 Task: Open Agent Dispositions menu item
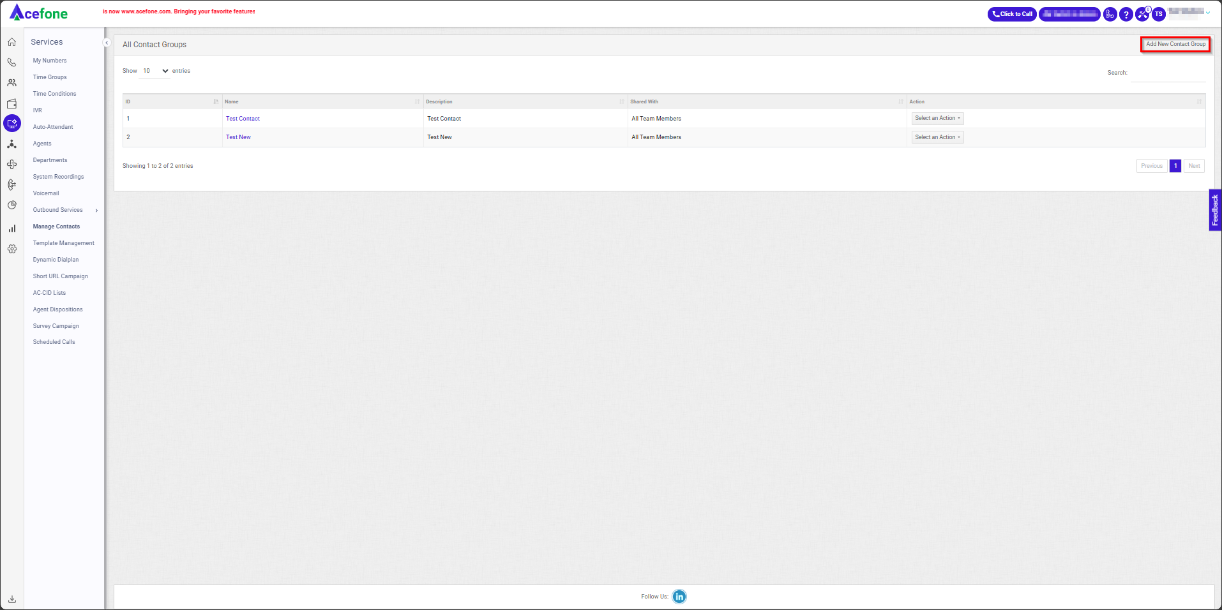point(57,309)
